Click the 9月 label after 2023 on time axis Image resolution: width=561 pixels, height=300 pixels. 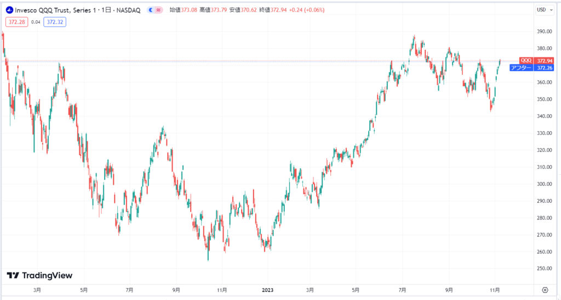point(449,290)
